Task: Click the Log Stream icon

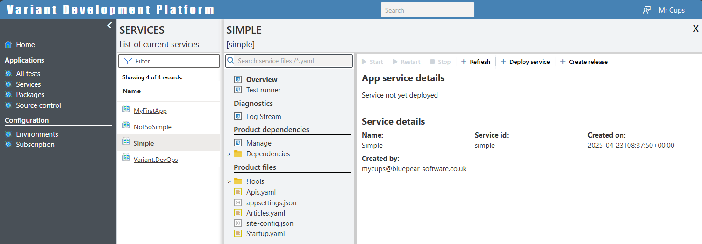Action: (237, 117)
